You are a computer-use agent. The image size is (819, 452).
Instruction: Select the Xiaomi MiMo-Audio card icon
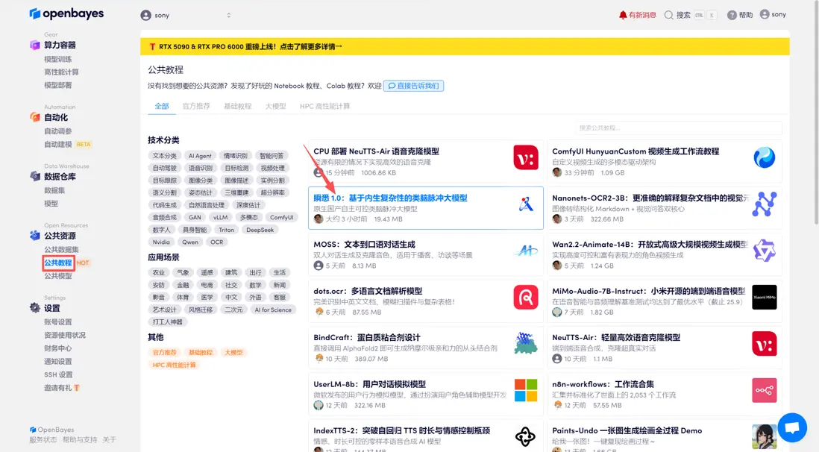[x=764, y=297]
